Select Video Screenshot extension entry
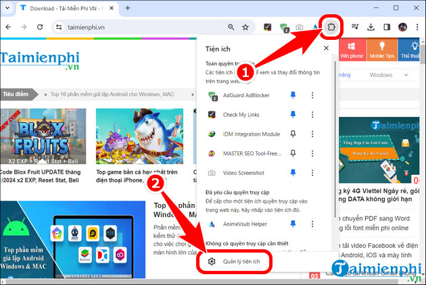Image resolution: width=426 pixels, height=285 pixels. (x=245, y=173)
